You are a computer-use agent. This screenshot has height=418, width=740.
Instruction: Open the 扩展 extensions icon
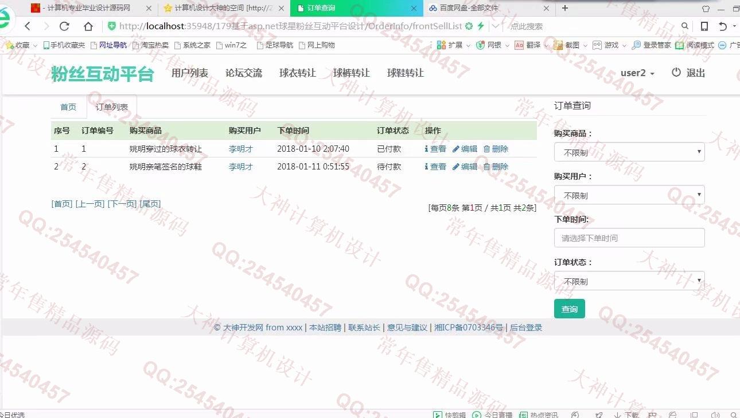[x=441, y=45]
